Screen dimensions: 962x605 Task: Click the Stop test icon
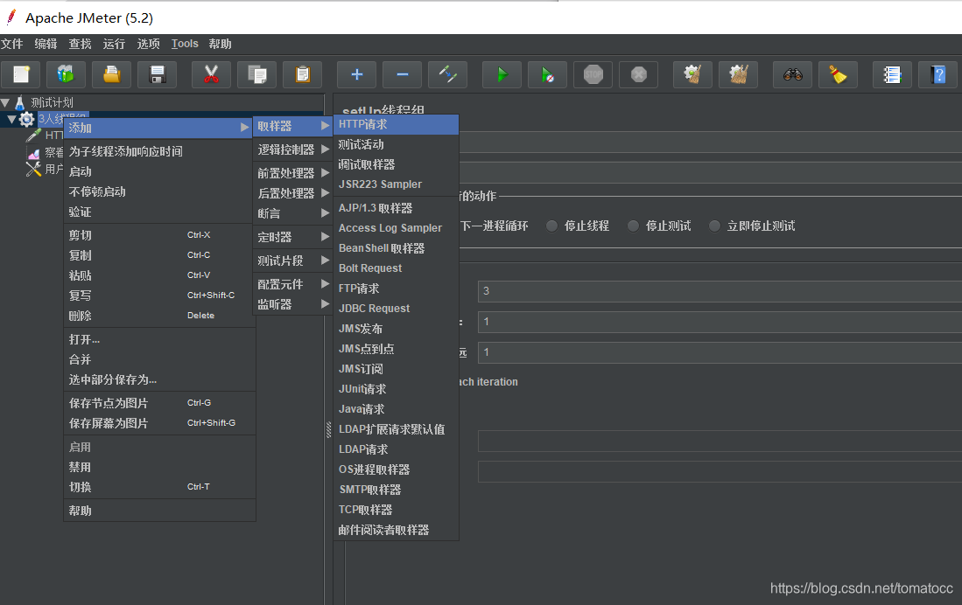(593, 75)
